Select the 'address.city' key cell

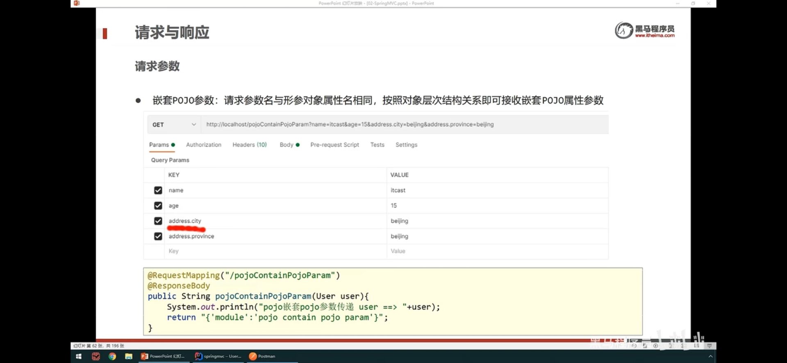[x=276, y=221]
